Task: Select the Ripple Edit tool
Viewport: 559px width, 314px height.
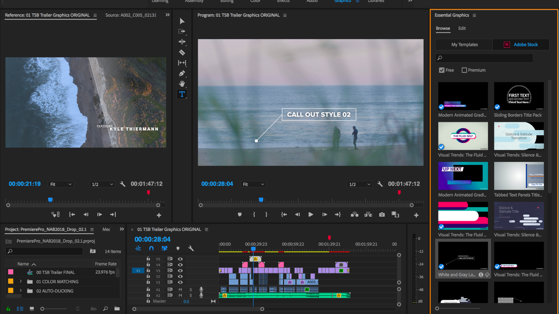Action: pyautogui.click(x=182, y=42)
